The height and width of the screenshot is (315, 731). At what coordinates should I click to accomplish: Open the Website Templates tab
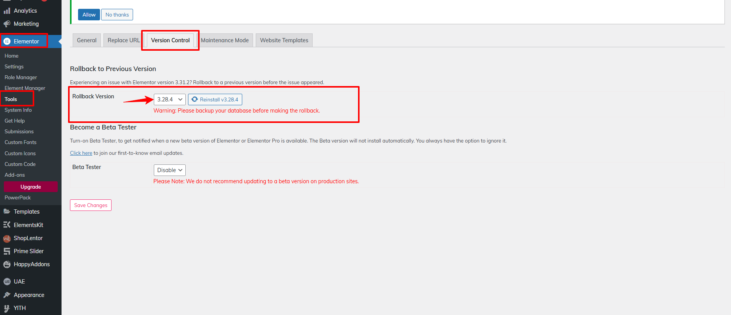[x=284, y=40]
